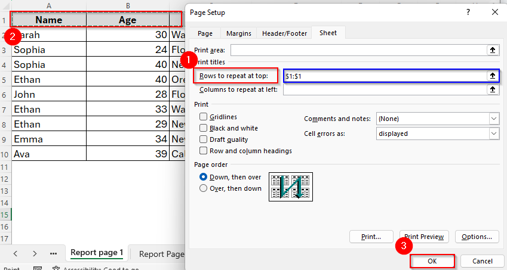Cancel the Page Setup dialog
The image size is (507, 270).
tap(482, 261)
